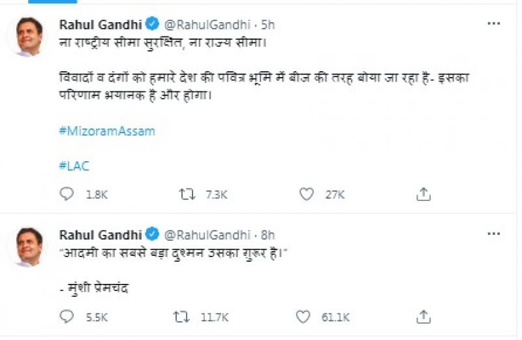Click the 5h timestamp of first tweet

[268, 25]
